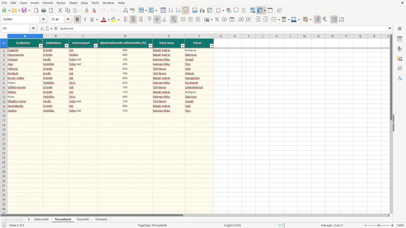Image resolution: width=406 pixels, height=228 pixels.
Task: Click the Copy icon
Action: (x=68, y=10)
